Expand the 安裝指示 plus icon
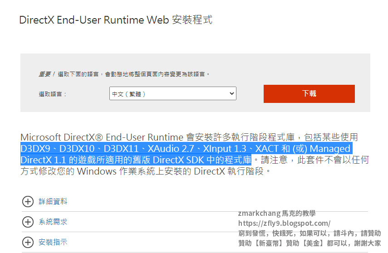 point(28,242)
